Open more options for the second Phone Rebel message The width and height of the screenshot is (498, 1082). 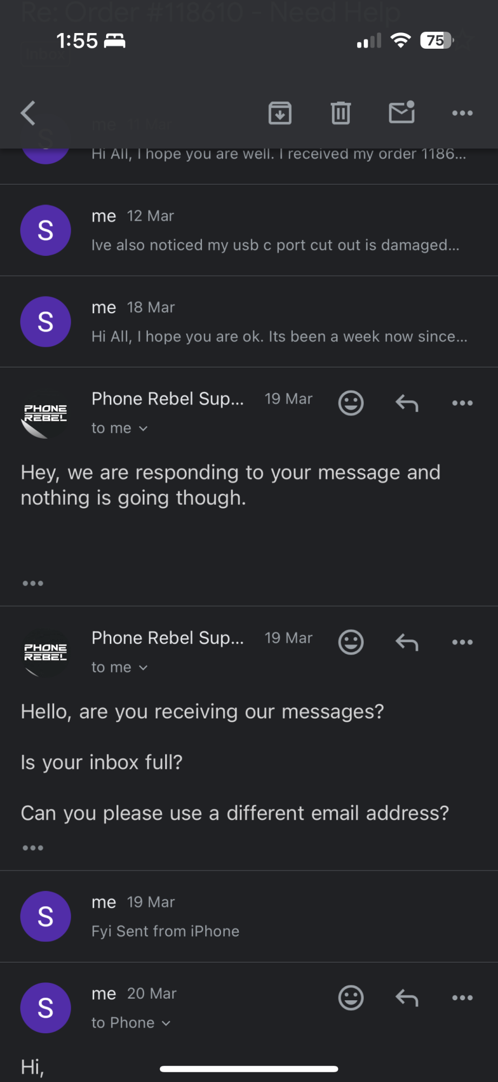pos(462,642)
